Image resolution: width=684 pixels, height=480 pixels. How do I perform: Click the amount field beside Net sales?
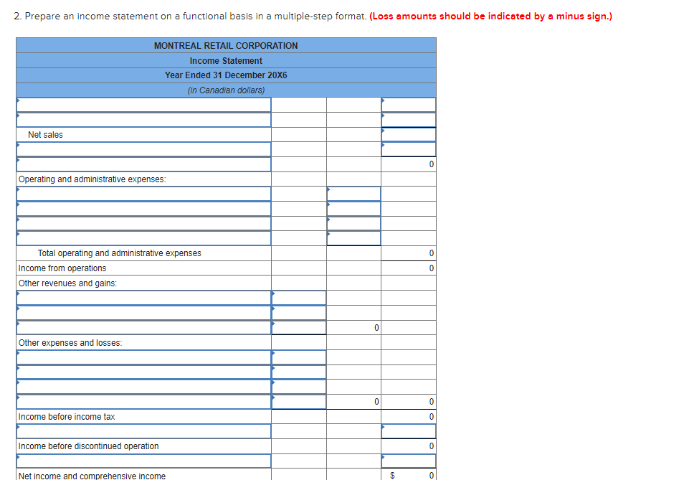(x=407, y=134)
